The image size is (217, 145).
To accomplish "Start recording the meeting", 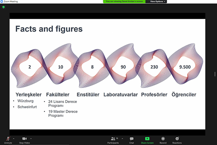I will pyautogui.click(x=163, y=140).
